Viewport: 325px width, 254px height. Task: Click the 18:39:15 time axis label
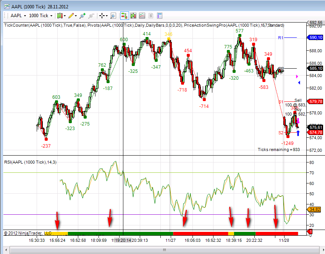(x=234, y=240)
